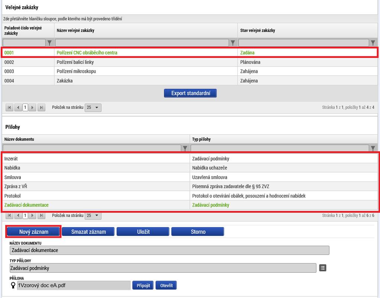Go to last page in Veřejné zakázky pager
Image resolution: width=380 pixels, height=298 pixels.
(42, 107)
